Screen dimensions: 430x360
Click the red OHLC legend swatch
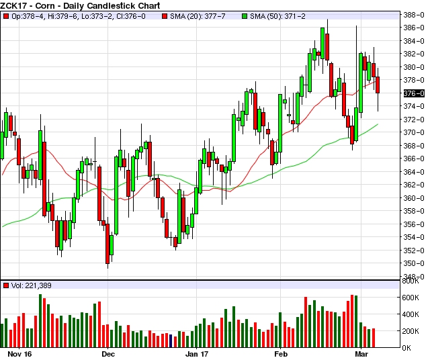point(6,16)
